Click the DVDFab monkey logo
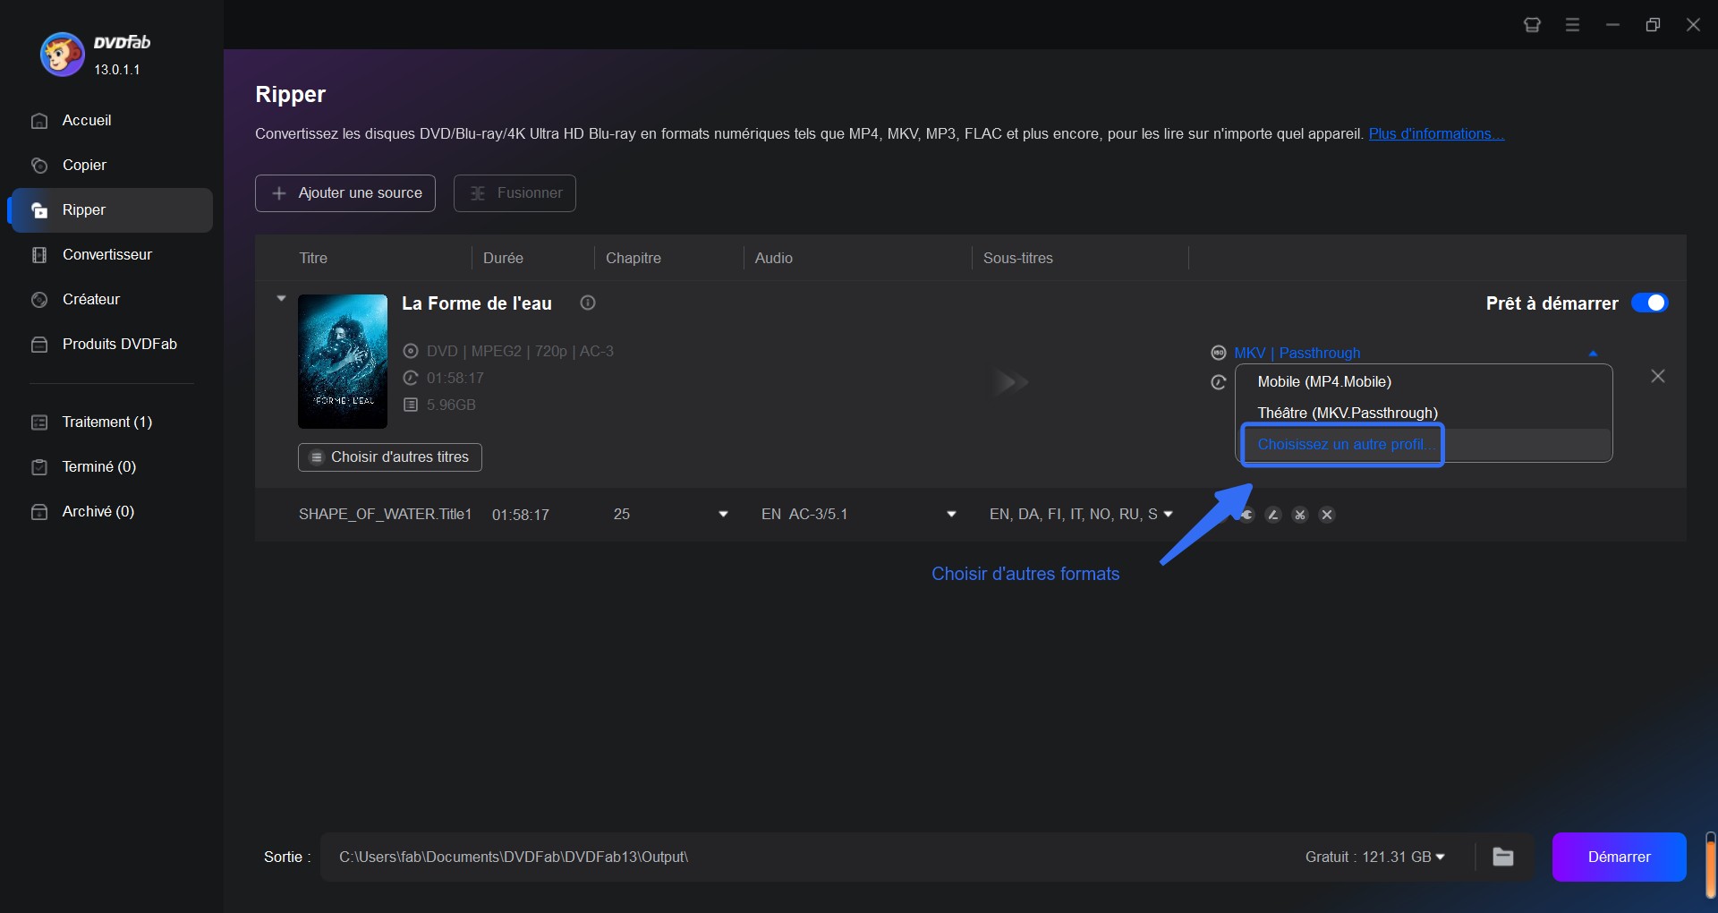This screenshot has width=1718, height=913. 62,55
